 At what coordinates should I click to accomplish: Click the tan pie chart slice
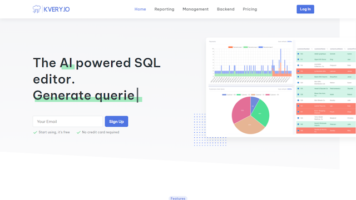pyautogui.click(x=249, y=126)
